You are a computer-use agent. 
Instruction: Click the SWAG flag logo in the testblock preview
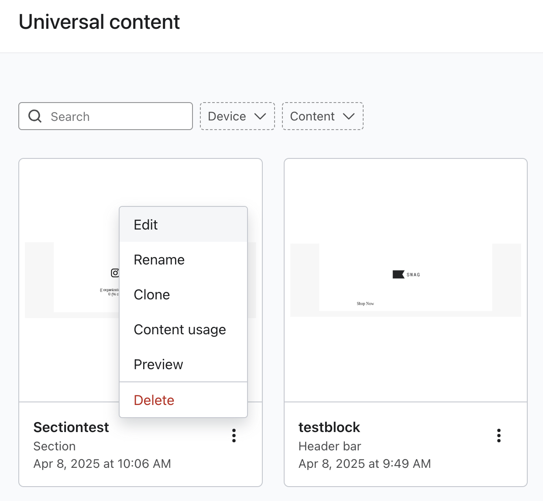(x=399, y=274)
